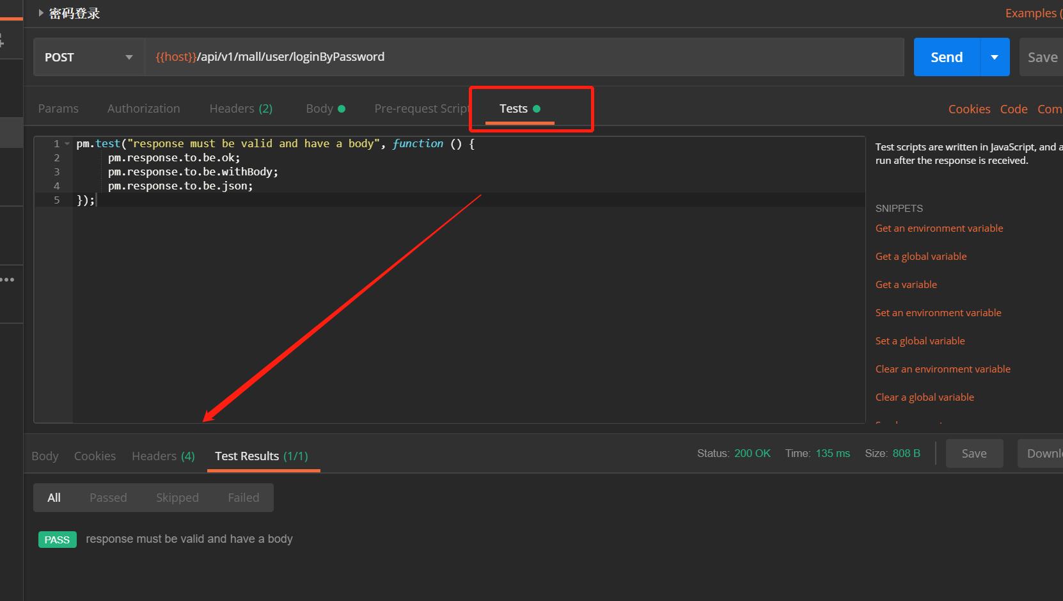Insert 'Clear an environment variable' snippet

(x=943, y=369)
